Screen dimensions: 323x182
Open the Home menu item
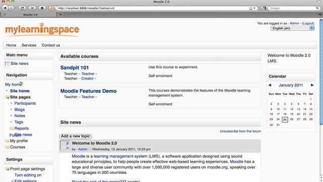11,45
